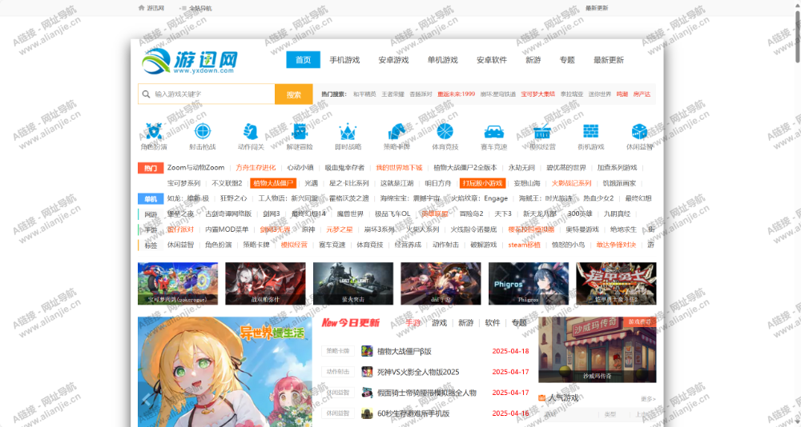Click the previous arrow on the 异世界慢生活 banner
801x427 pixels.
click(147, 398)
